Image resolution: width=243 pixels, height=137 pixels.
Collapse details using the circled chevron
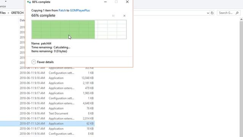click(x=34, y=62)
